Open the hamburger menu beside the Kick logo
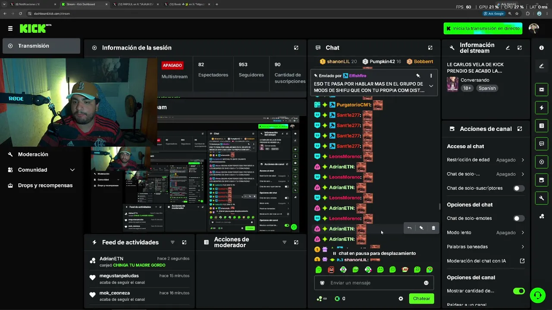 [10, 28]
